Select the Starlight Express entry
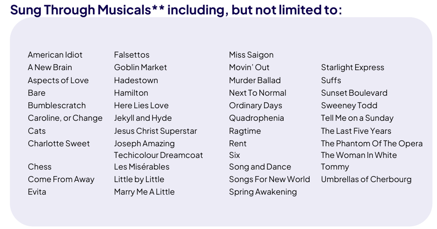 click(x=352, y=67)
